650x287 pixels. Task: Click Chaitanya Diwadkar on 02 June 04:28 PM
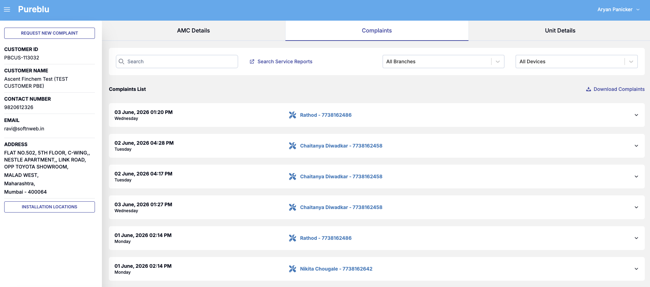[x=341, y=146]
